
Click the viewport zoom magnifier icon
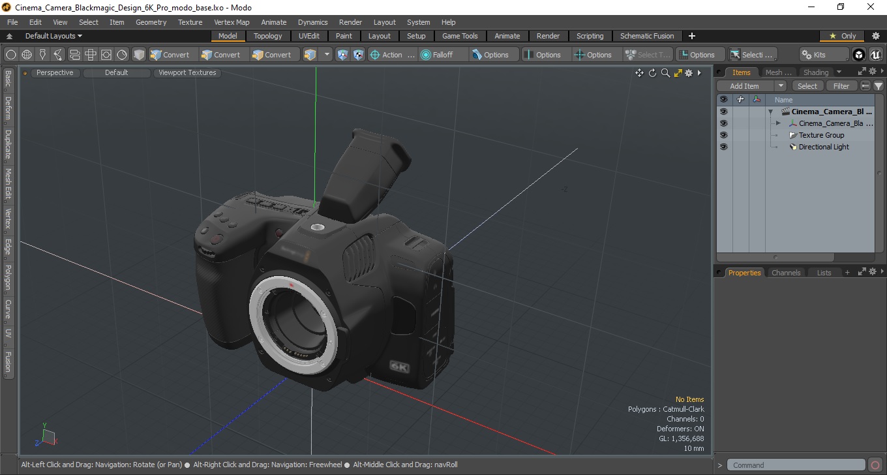point(665,73)
